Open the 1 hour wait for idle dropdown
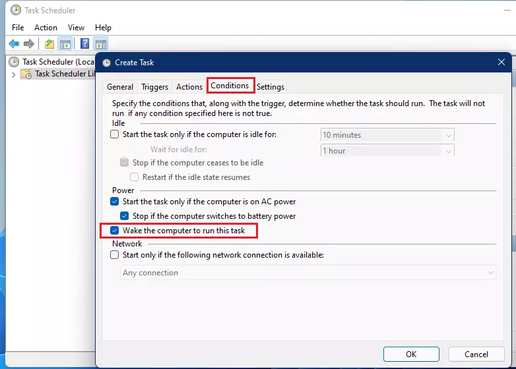Screen dimensions: 516x369 click(387, 150)
